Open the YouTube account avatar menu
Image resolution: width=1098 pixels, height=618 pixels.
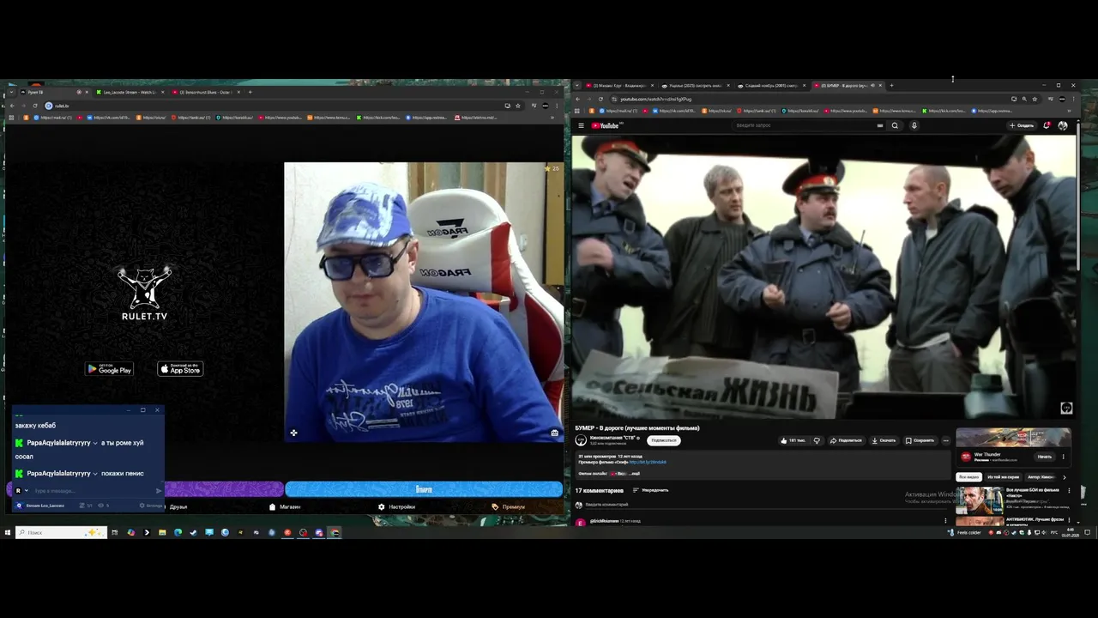[x=1063, y=125]
